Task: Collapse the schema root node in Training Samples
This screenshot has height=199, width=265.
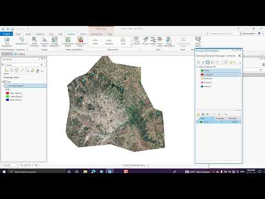Action: (198, 67)
